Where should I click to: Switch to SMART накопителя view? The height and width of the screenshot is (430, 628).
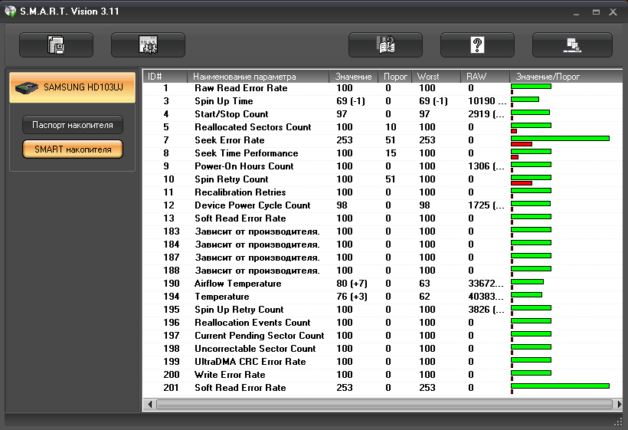pos(73,149)
